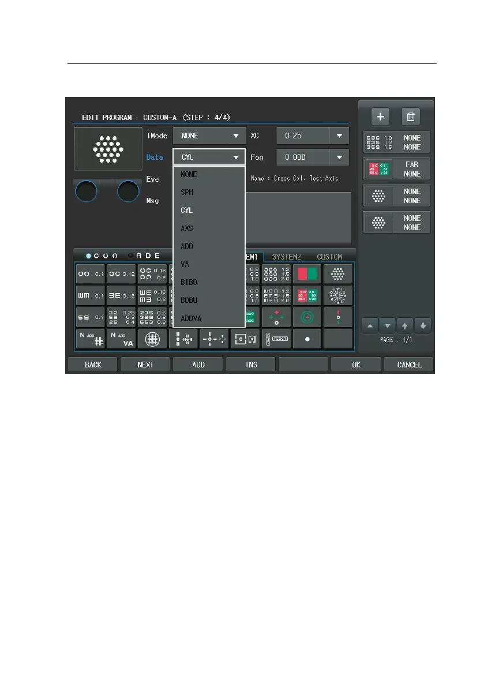Click the CANCEL button

point(409,365)
